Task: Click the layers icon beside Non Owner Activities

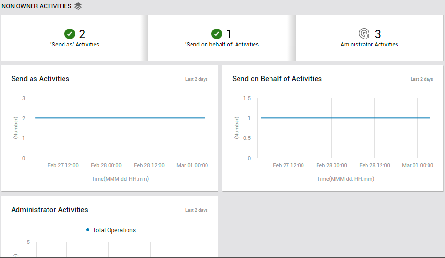Action: 78,6
